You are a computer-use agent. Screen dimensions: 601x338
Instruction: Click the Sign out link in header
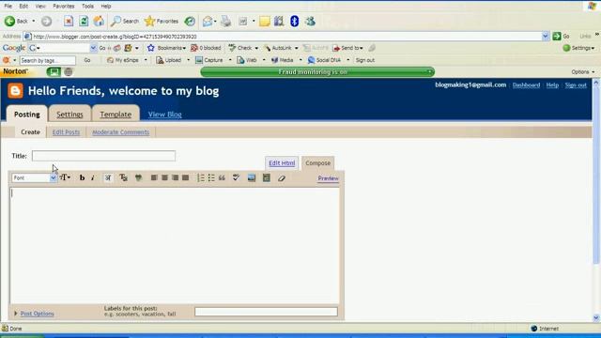point(576,85)
